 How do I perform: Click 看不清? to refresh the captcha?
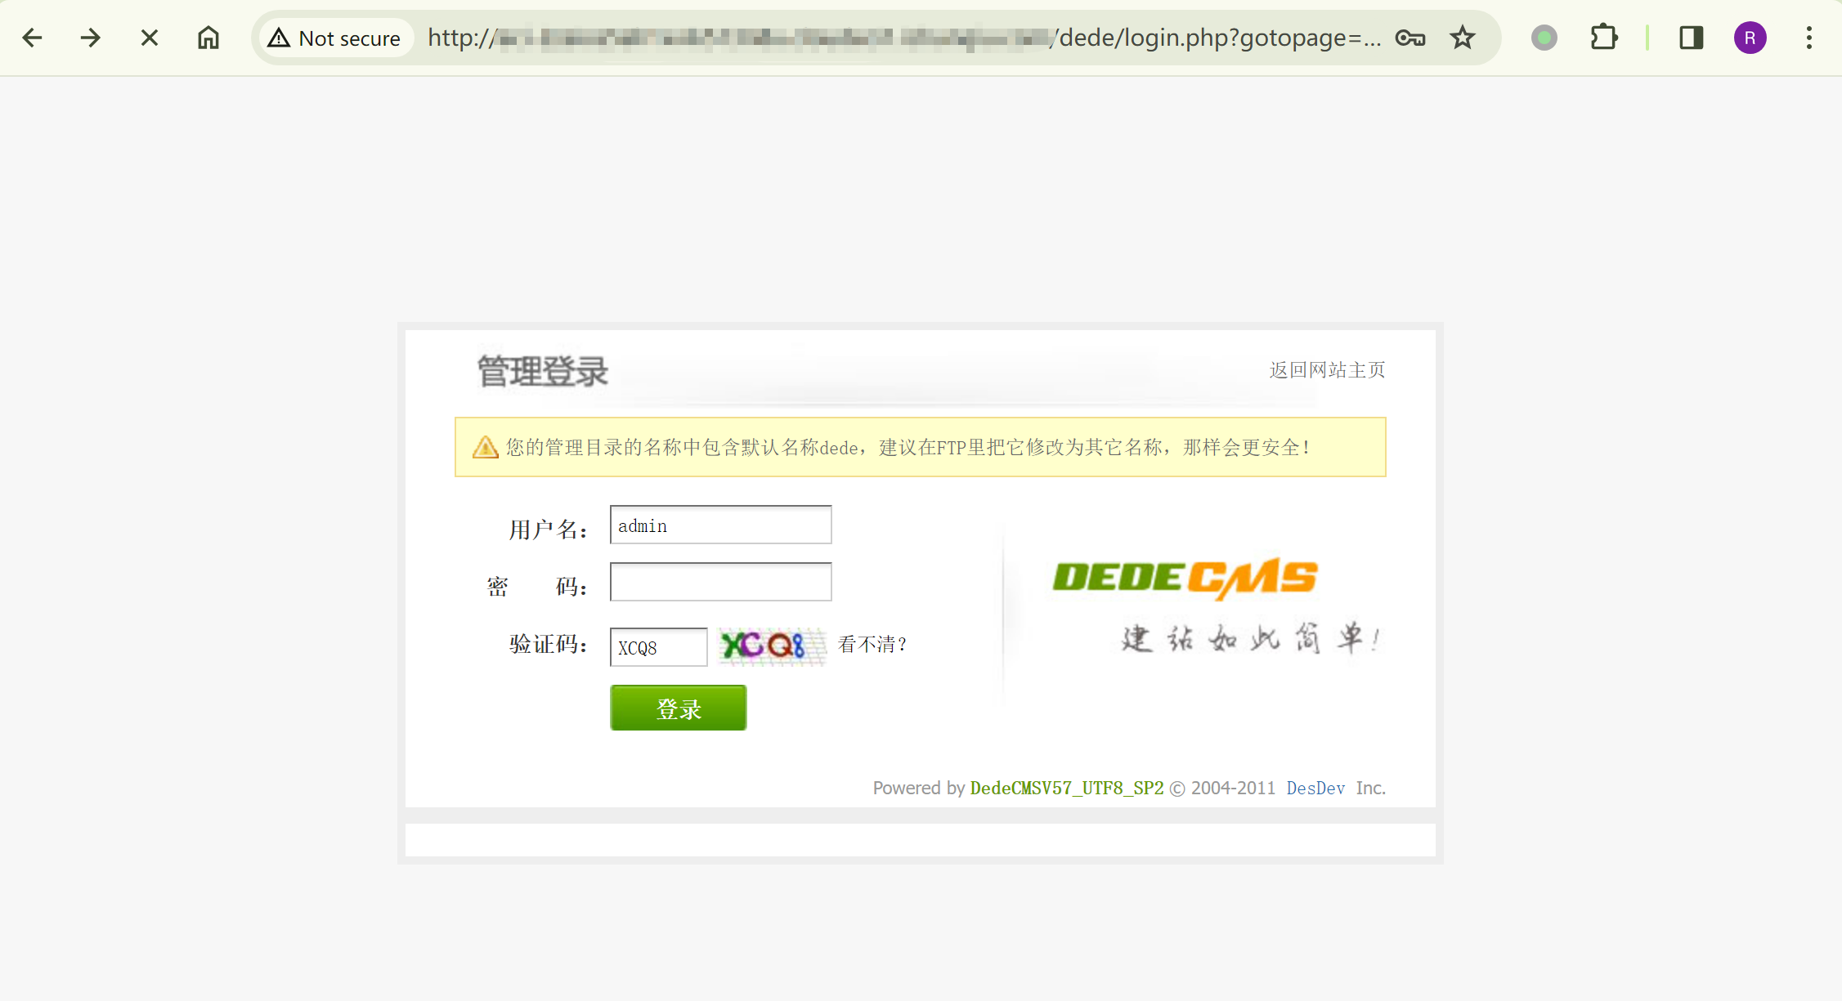[x=872, y=645]
